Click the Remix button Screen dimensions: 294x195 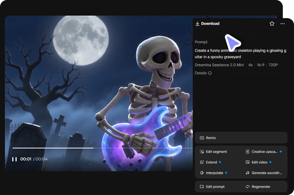pyautogui.click(x=241, y=138)
